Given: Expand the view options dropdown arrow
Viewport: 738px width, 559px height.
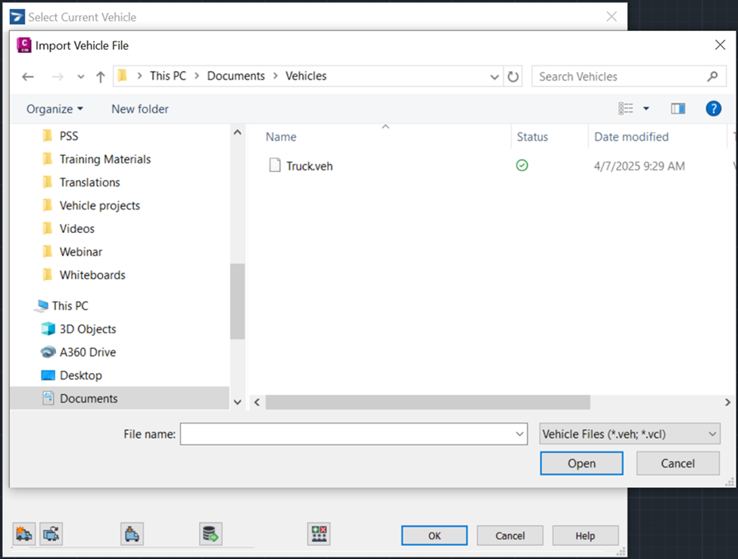Looking at the screenshot, I should coord(646,109).
